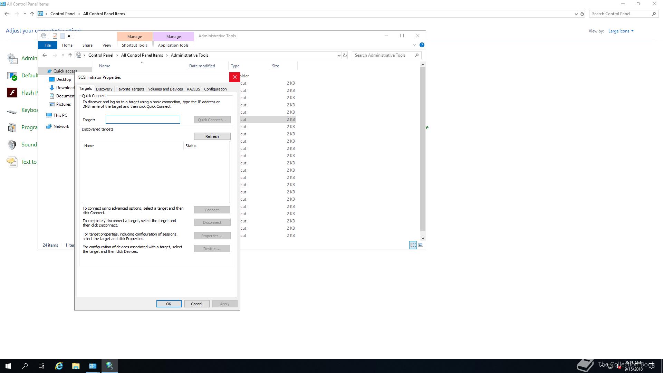Expand Control Panel address bar dropdown

tap(576, 14)
